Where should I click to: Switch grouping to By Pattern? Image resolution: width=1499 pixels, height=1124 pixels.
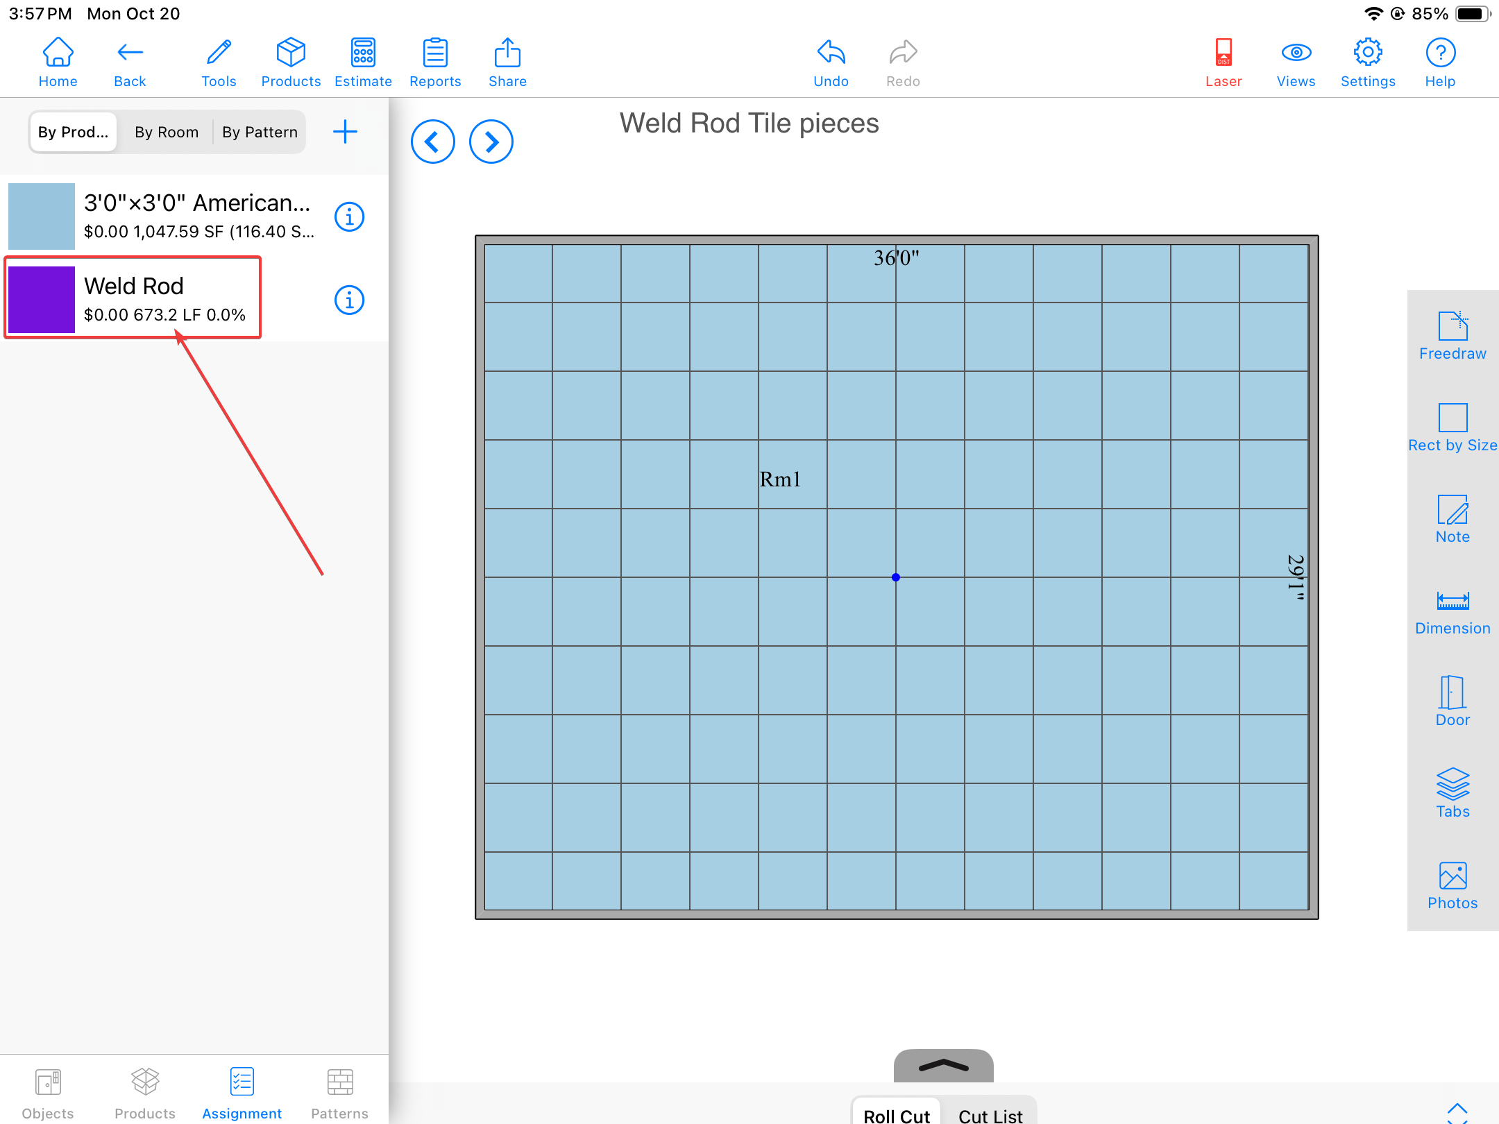tap(260, 132)
